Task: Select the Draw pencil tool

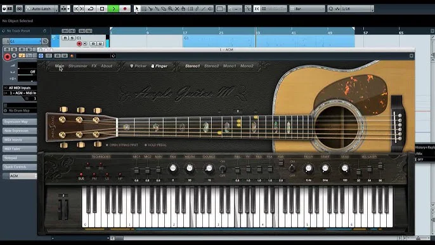Action: [x=197, y=9]
